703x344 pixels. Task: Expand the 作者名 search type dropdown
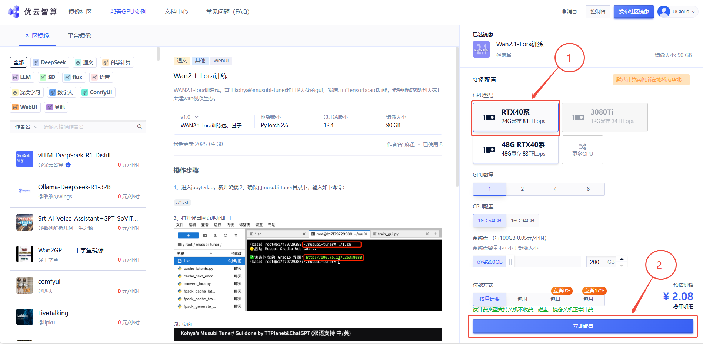tap(26, 127)
